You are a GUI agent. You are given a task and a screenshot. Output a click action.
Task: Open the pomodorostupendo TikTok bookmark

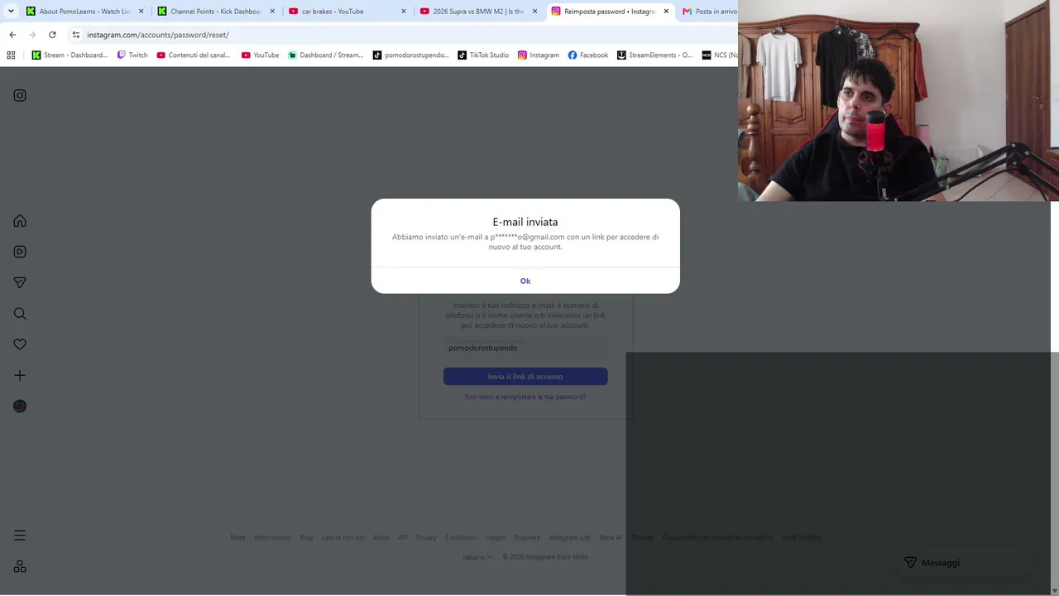(410, 55)
